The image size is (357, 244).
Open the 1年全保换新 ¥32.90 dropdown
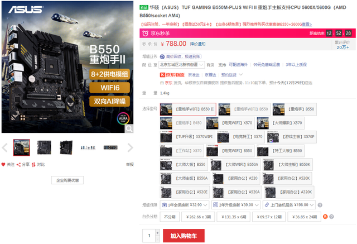coord(185,205)
